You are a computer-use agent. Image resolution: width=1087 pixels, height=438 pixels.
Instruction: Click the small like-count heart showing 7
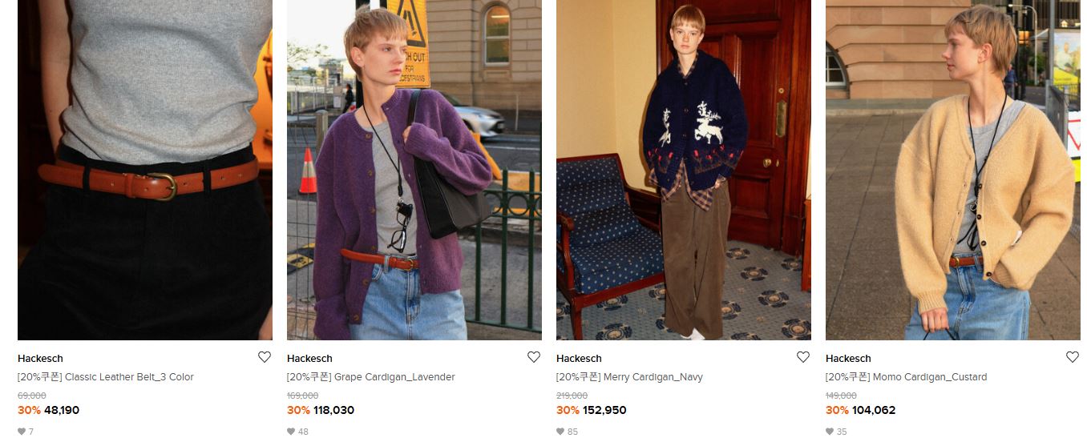click(x=22, y=432)
